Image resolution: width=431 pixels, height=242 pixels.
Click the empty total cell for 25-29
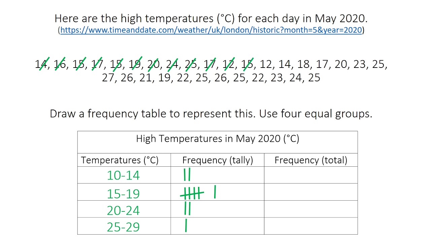click(311, 226)
